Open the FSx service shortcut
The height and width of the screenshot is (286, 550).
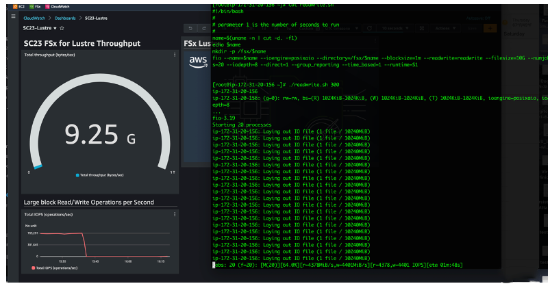click(35, 7)
